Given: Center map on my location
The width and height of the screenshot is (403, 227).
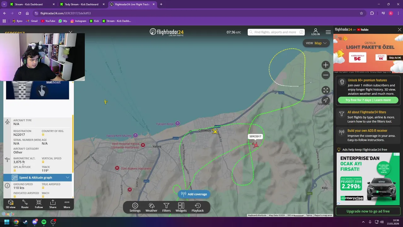Looking at the screenshot, I should [x=326, y=100].
